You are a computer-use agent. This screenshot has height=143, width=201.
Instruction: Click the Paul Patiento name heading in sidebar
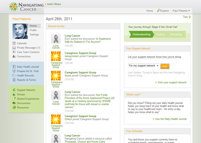pos(22,19)
